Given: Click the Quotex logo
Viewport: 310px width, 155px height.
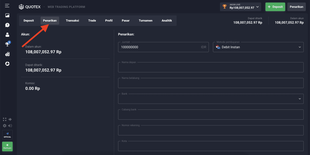Looking at the screenshot, I should [30, 7].
